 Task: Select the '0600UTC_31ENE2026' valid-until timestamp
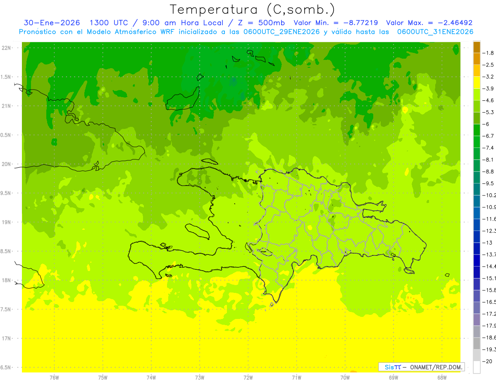[x=435, y=32]
